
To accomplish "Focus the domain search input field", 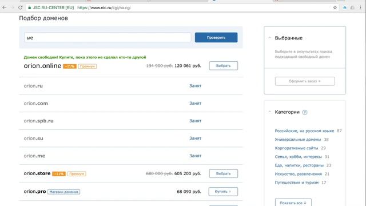I will tap(108, 37).
